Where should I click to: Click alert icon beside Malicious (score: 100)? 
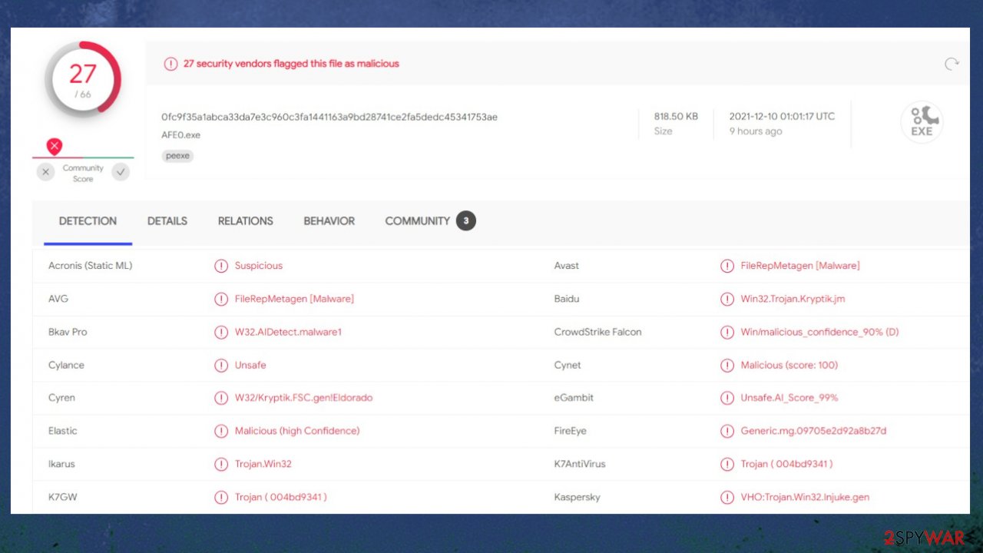[x=727, y=365]
